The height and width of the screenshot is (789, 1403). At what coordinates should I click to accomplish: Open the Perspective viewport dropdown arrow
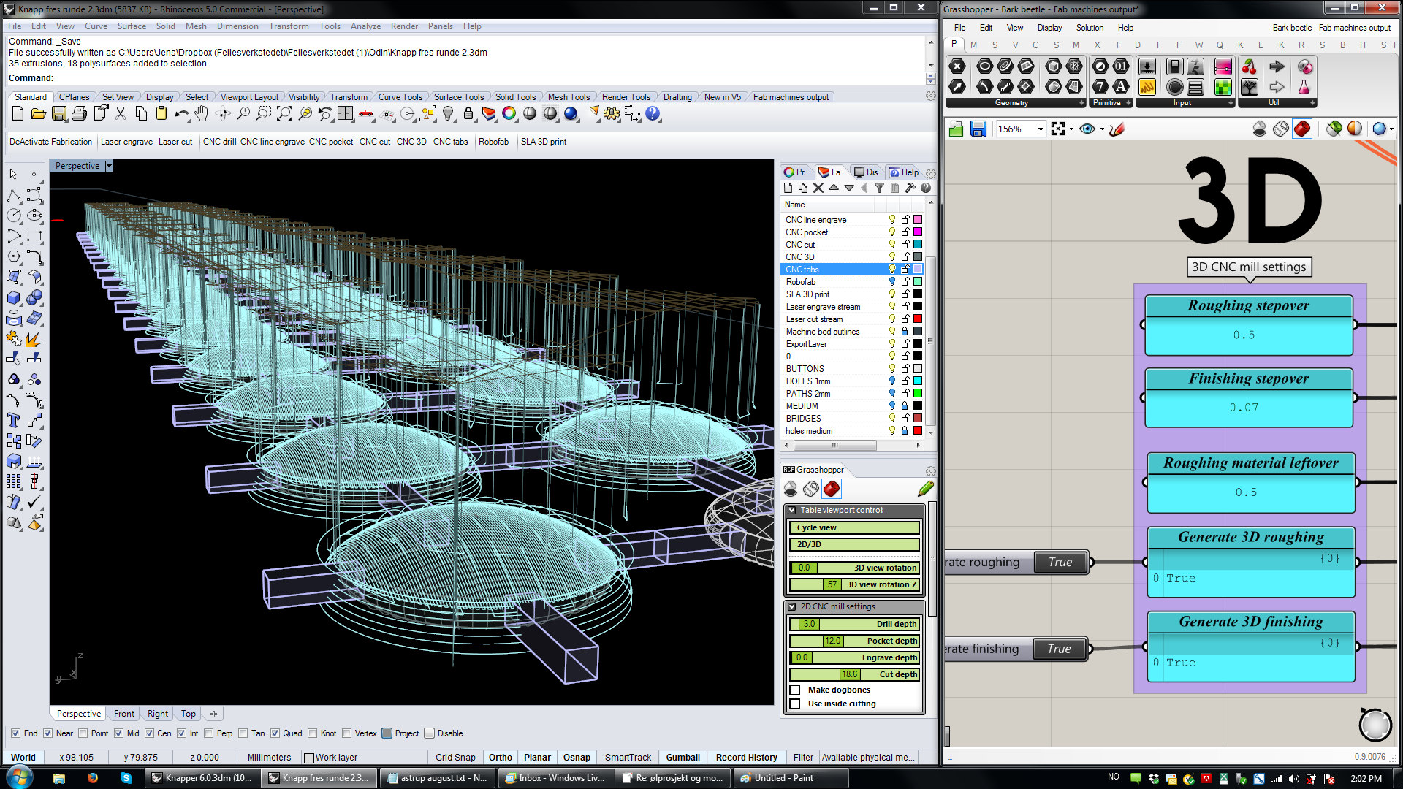[109, 166]
